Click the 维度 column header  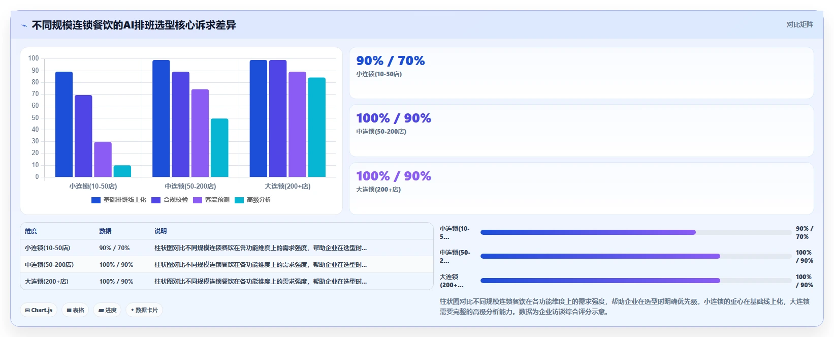tap(31, 231)
